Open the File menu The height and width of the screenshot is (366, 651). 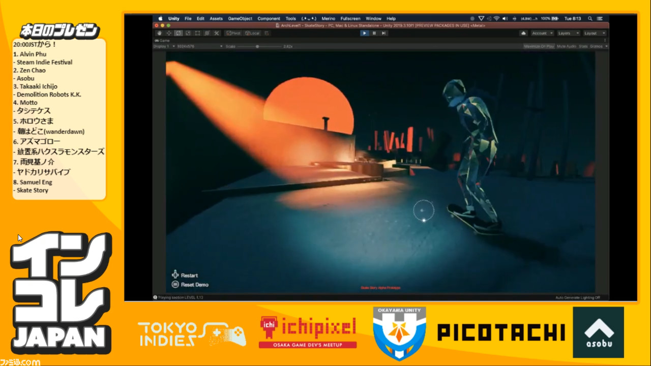pos(188,18)
